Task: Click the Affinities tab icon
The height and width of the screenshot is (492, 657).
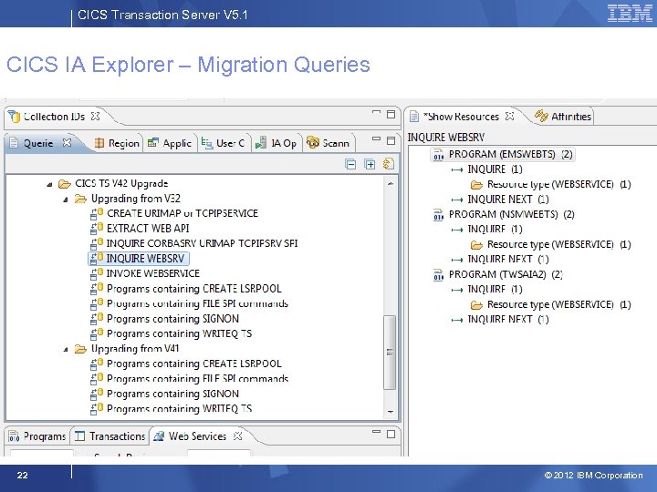Action: (541, 116)
